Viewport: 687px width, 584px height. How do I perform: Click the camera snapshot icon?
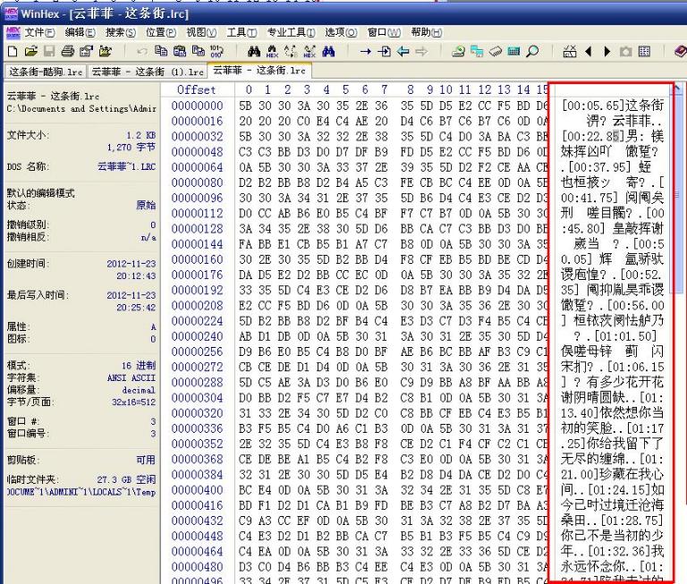(625, 52)
